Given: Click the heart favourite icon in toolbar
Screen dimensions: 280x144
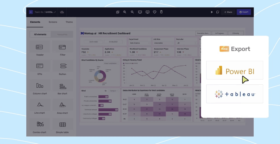Looking at the screenshot, I should click(x=154, y=12).
